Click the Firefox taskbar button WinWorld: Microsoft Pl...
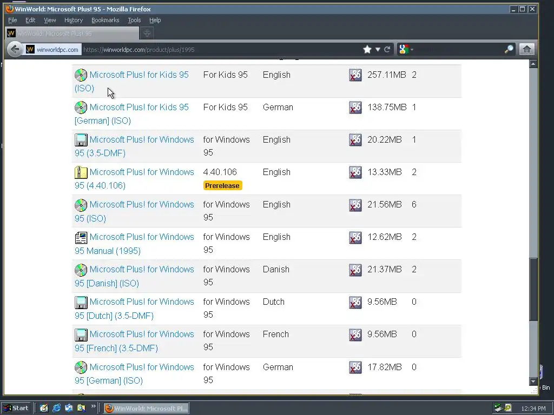Screen dimensions: 554x415 (146, 408)
